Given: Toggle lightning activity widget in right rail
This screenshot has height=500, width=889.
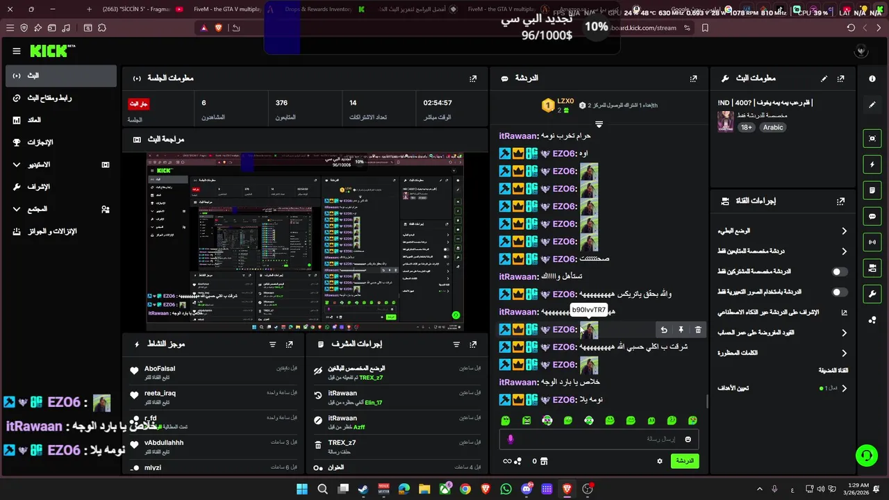Looking at the screenshot, I should point(872,165).
